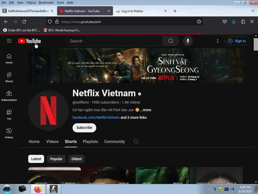
Task: Open the Firefox downloads panel
Action: coord(234,22)
